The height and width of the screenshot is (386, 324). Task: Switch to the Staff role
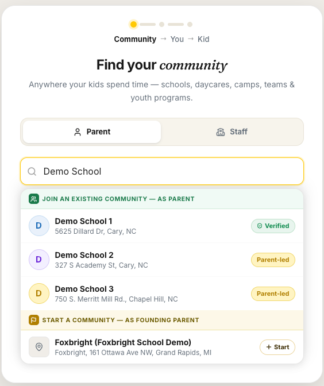tap(232, 132)
